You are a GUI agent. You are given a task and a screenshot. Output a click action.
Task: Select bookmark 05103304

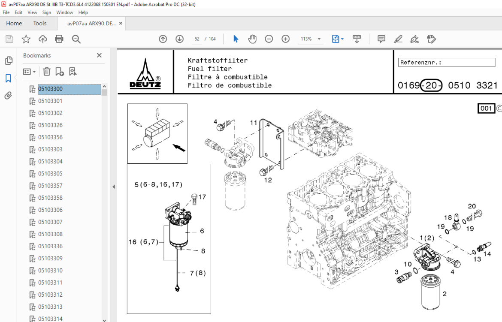click(x=50, y=162)
